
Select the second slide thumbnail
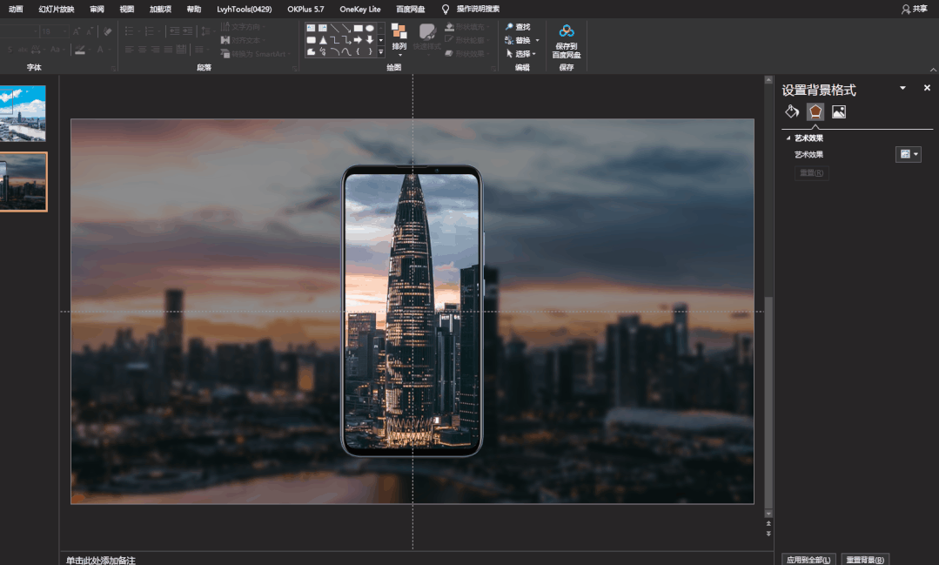(x=23, y=182)
